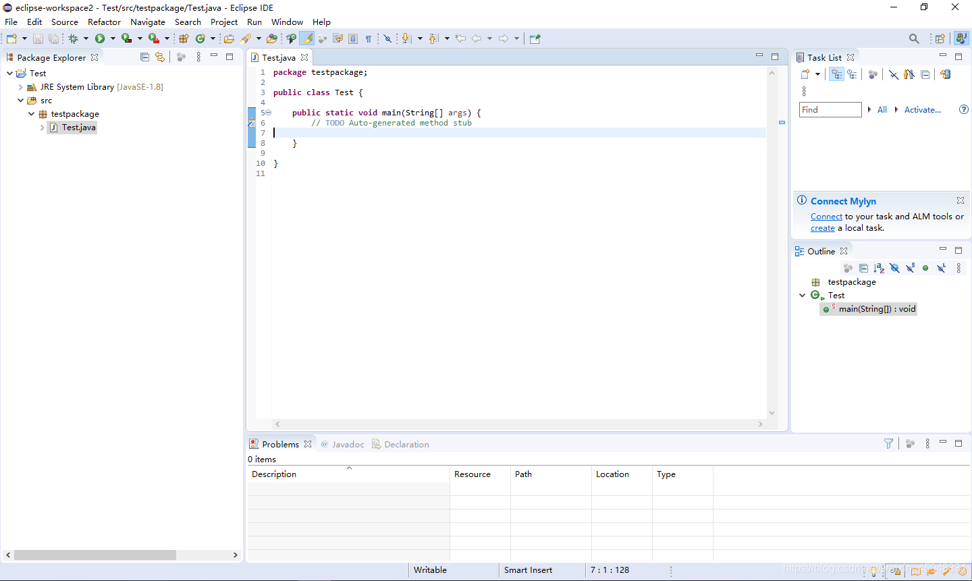The height and width of the screenshot is (581, 972).
Task: Toggle Link with Editor in Package Explorer
Action: point(160,57)
